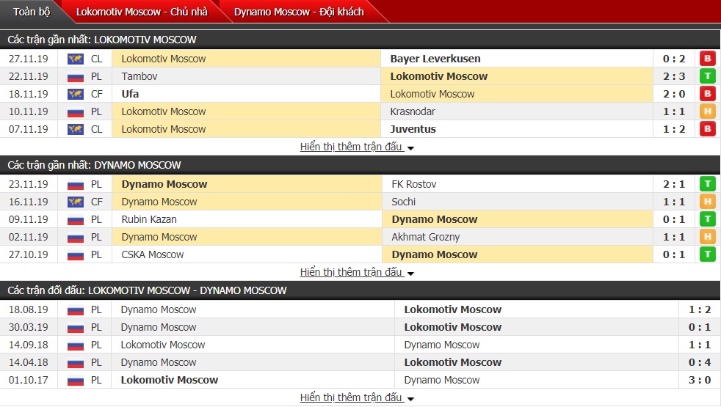Click orange H badge for Akhmat Grozny match
Viewport: 721px width, 407px height.
click(x=708, y=237)
